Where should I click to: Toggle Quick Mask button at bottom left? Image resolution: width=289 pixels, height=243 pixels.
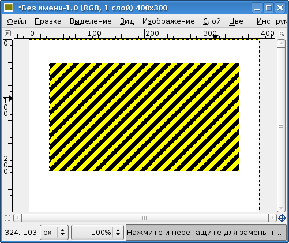(x=7, y=218)
